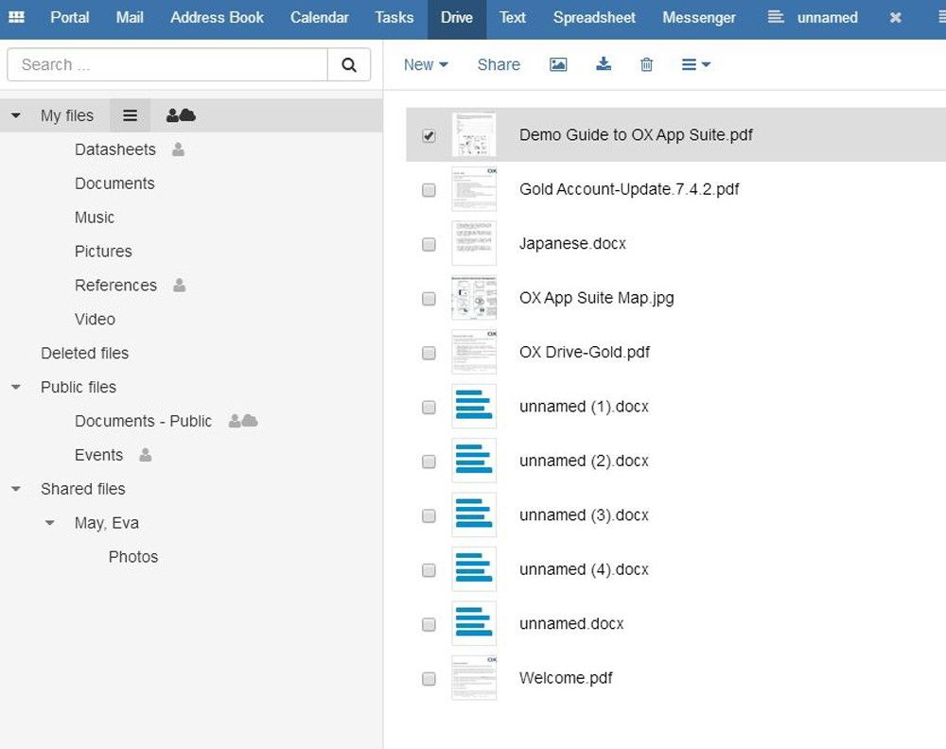Open the app launcher grid icon top-left
946x749 pixels.
(16, 17)
